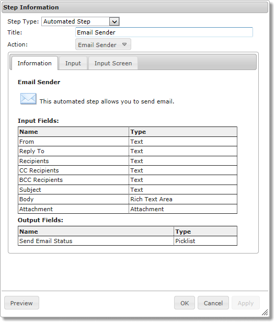Expand the Email Sender action dropdown

click(103, 44)
